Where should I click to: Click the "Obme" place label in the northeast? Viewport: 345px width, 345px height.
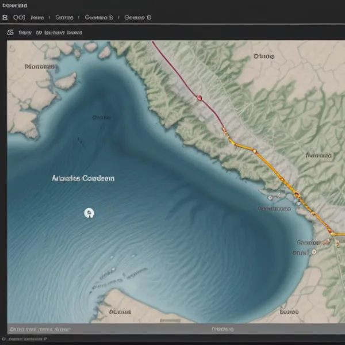point(264,56)
